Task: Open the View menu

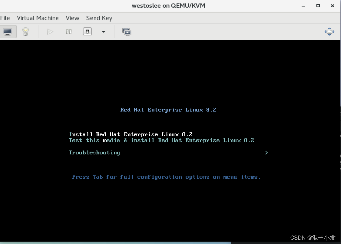Action: (72, 18)
